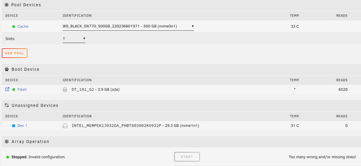The height and width of the screenshot is (166, 361).
Task: Open the Slots count dropdown
Action: point(74,39)
